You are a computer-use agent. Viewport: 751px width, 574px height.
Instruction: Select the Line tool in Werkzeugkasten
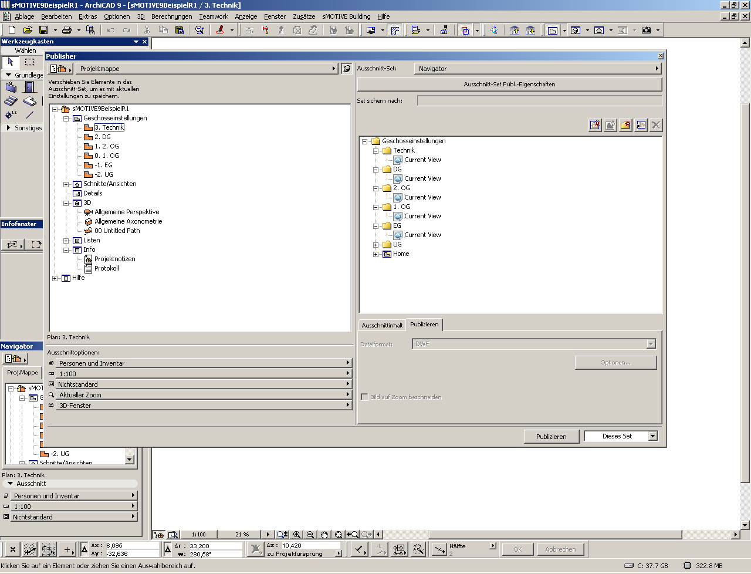pos(29,114)
